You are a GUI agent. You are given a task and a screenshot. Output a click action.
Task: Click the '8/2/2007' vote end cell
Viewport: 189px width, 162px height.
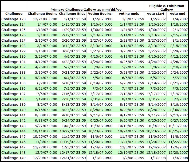click(180, 99)
